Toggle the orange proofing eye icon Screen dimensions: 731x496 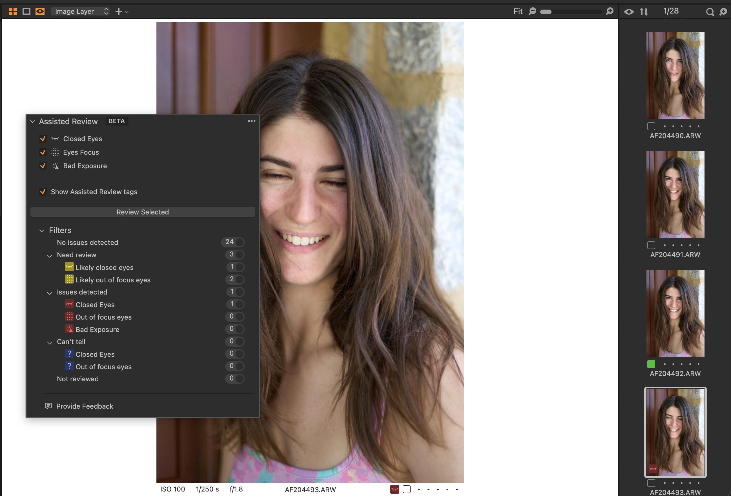pyautogui.click(x=40, y=12)
